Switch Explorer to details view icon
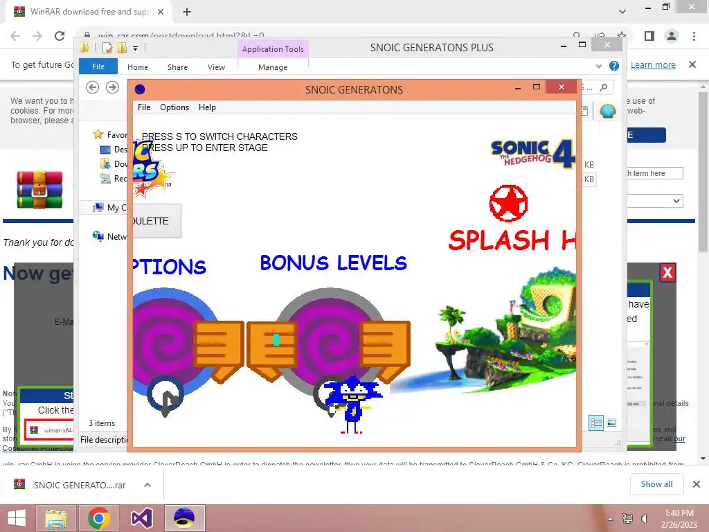Viewport: 709px width, 532px height. 596,423
